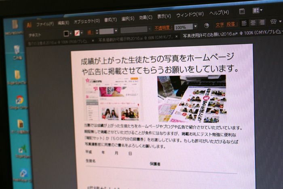Open the ウィンドウ(W) menu
This screenshot has height=189, width=283.
(190, 15)
